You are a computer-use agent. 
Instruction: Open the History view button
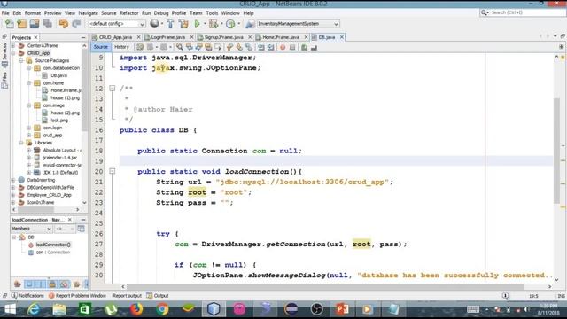pos(121,47)
